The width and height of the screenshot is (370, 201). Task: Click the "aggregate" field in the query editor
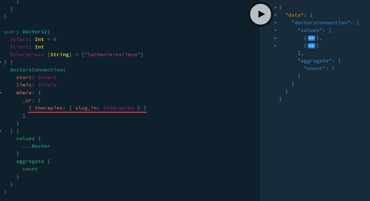tap(30, 161)
